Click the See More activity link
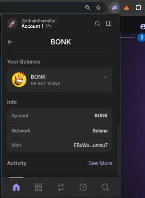Viewport: 145px width, 198px height. coord(100,163)
